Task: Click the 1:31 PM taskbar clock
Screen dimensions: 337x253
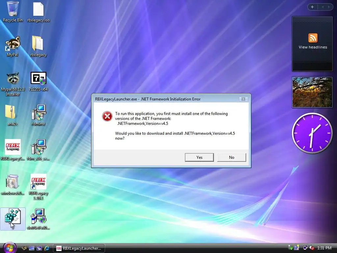Action: point(324,248)
